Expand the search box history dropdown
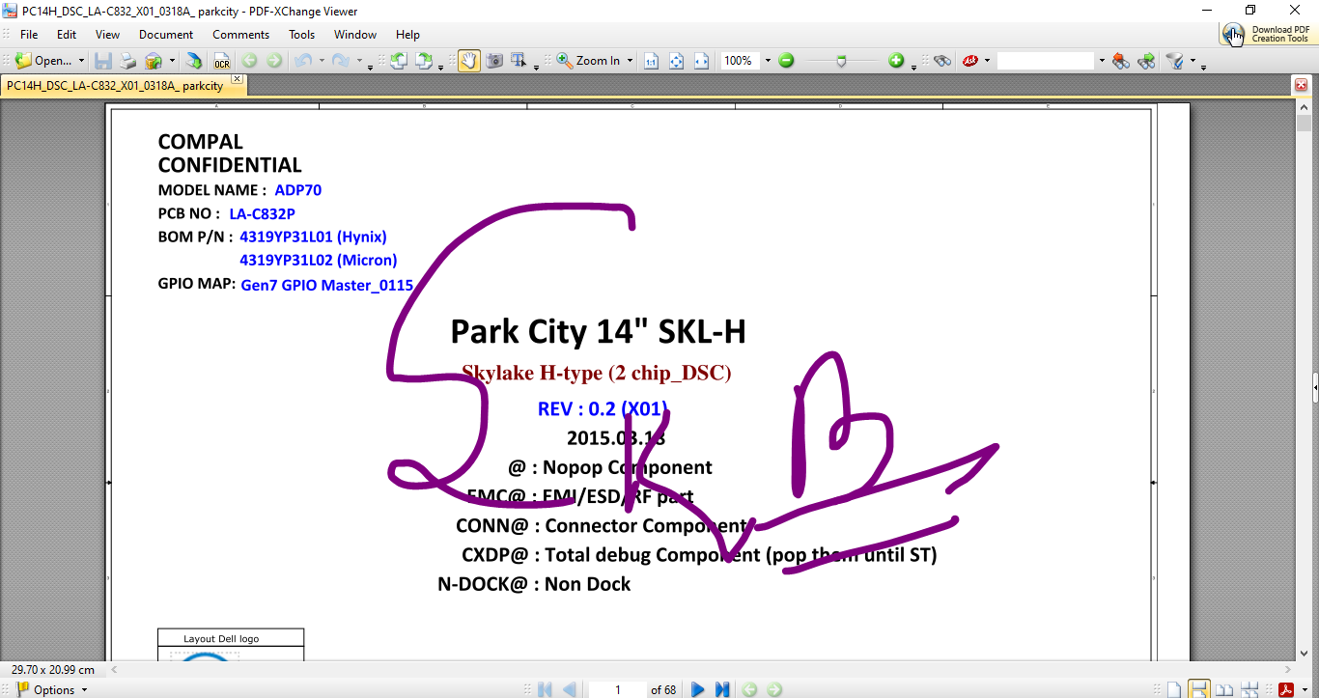Screen dimensions: 1319x698 click(1102, 61)
